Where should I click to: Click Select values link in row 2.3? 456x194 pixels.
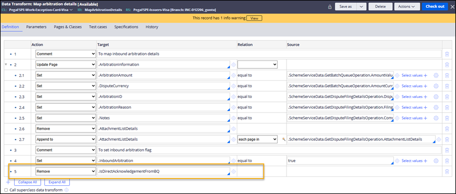click(415, 97)
